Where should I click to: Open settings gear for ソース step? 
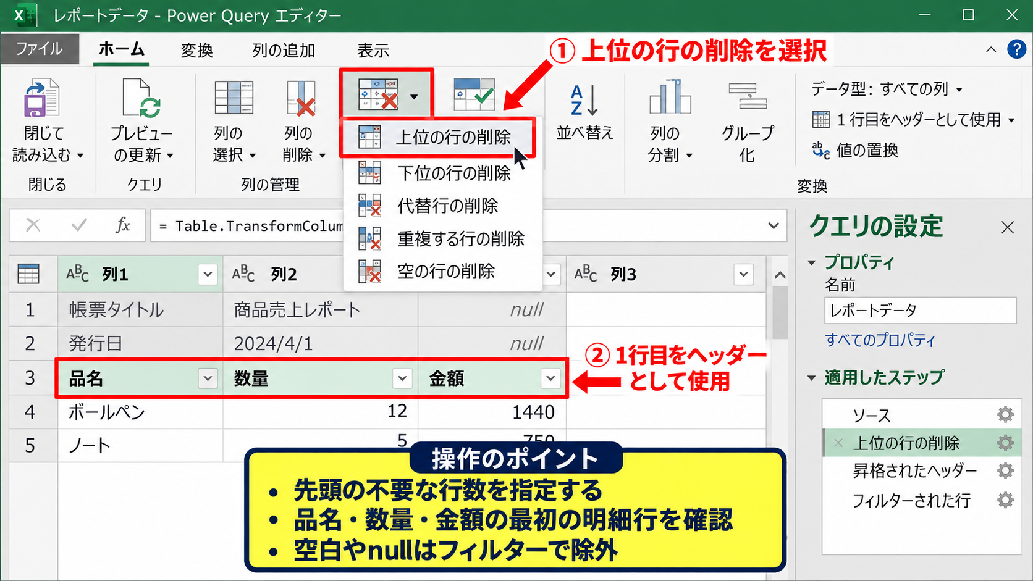[x=1005, y=414]
